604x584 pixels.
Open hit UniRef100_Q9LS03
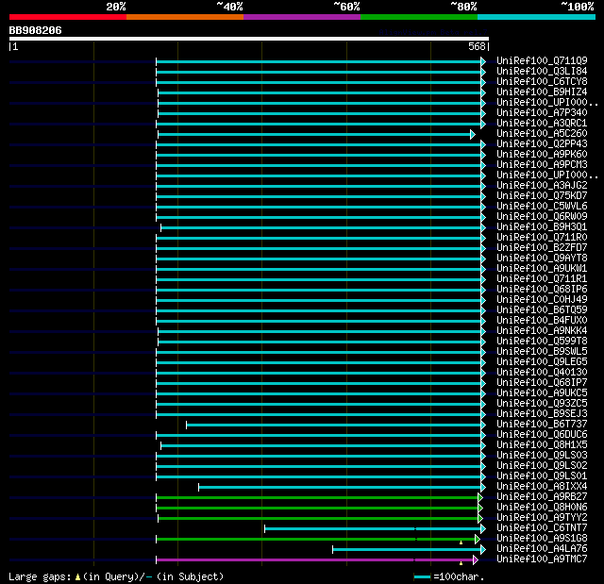coord(542,456)
